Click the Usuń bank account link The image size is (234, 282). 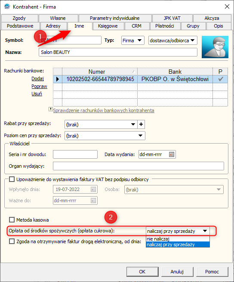click(x=37, y=94)
